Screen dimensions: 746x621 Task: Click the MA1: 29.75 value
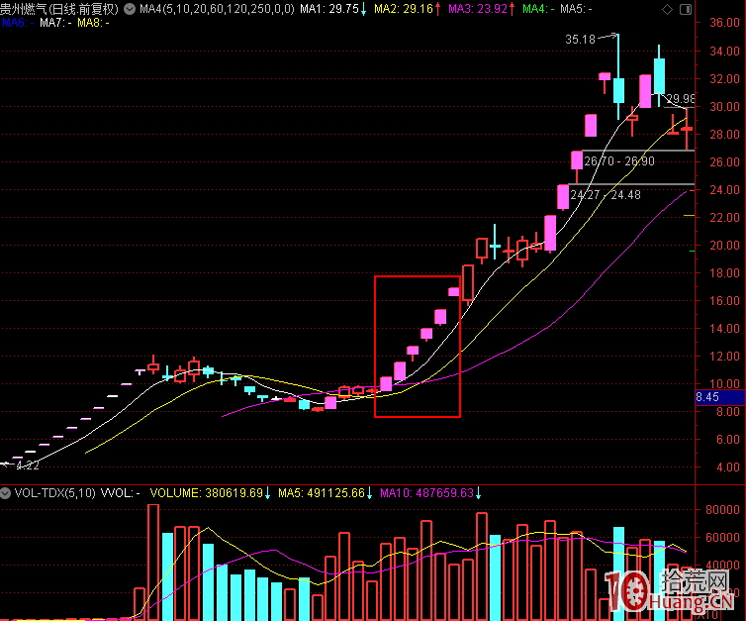tap(329, 9)
